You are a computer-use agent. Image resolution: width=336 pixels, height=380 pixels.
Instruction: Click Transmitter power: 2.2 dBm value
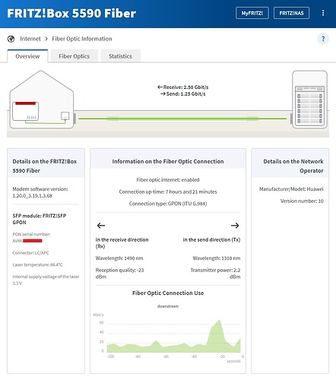click(x=215, y=274)
